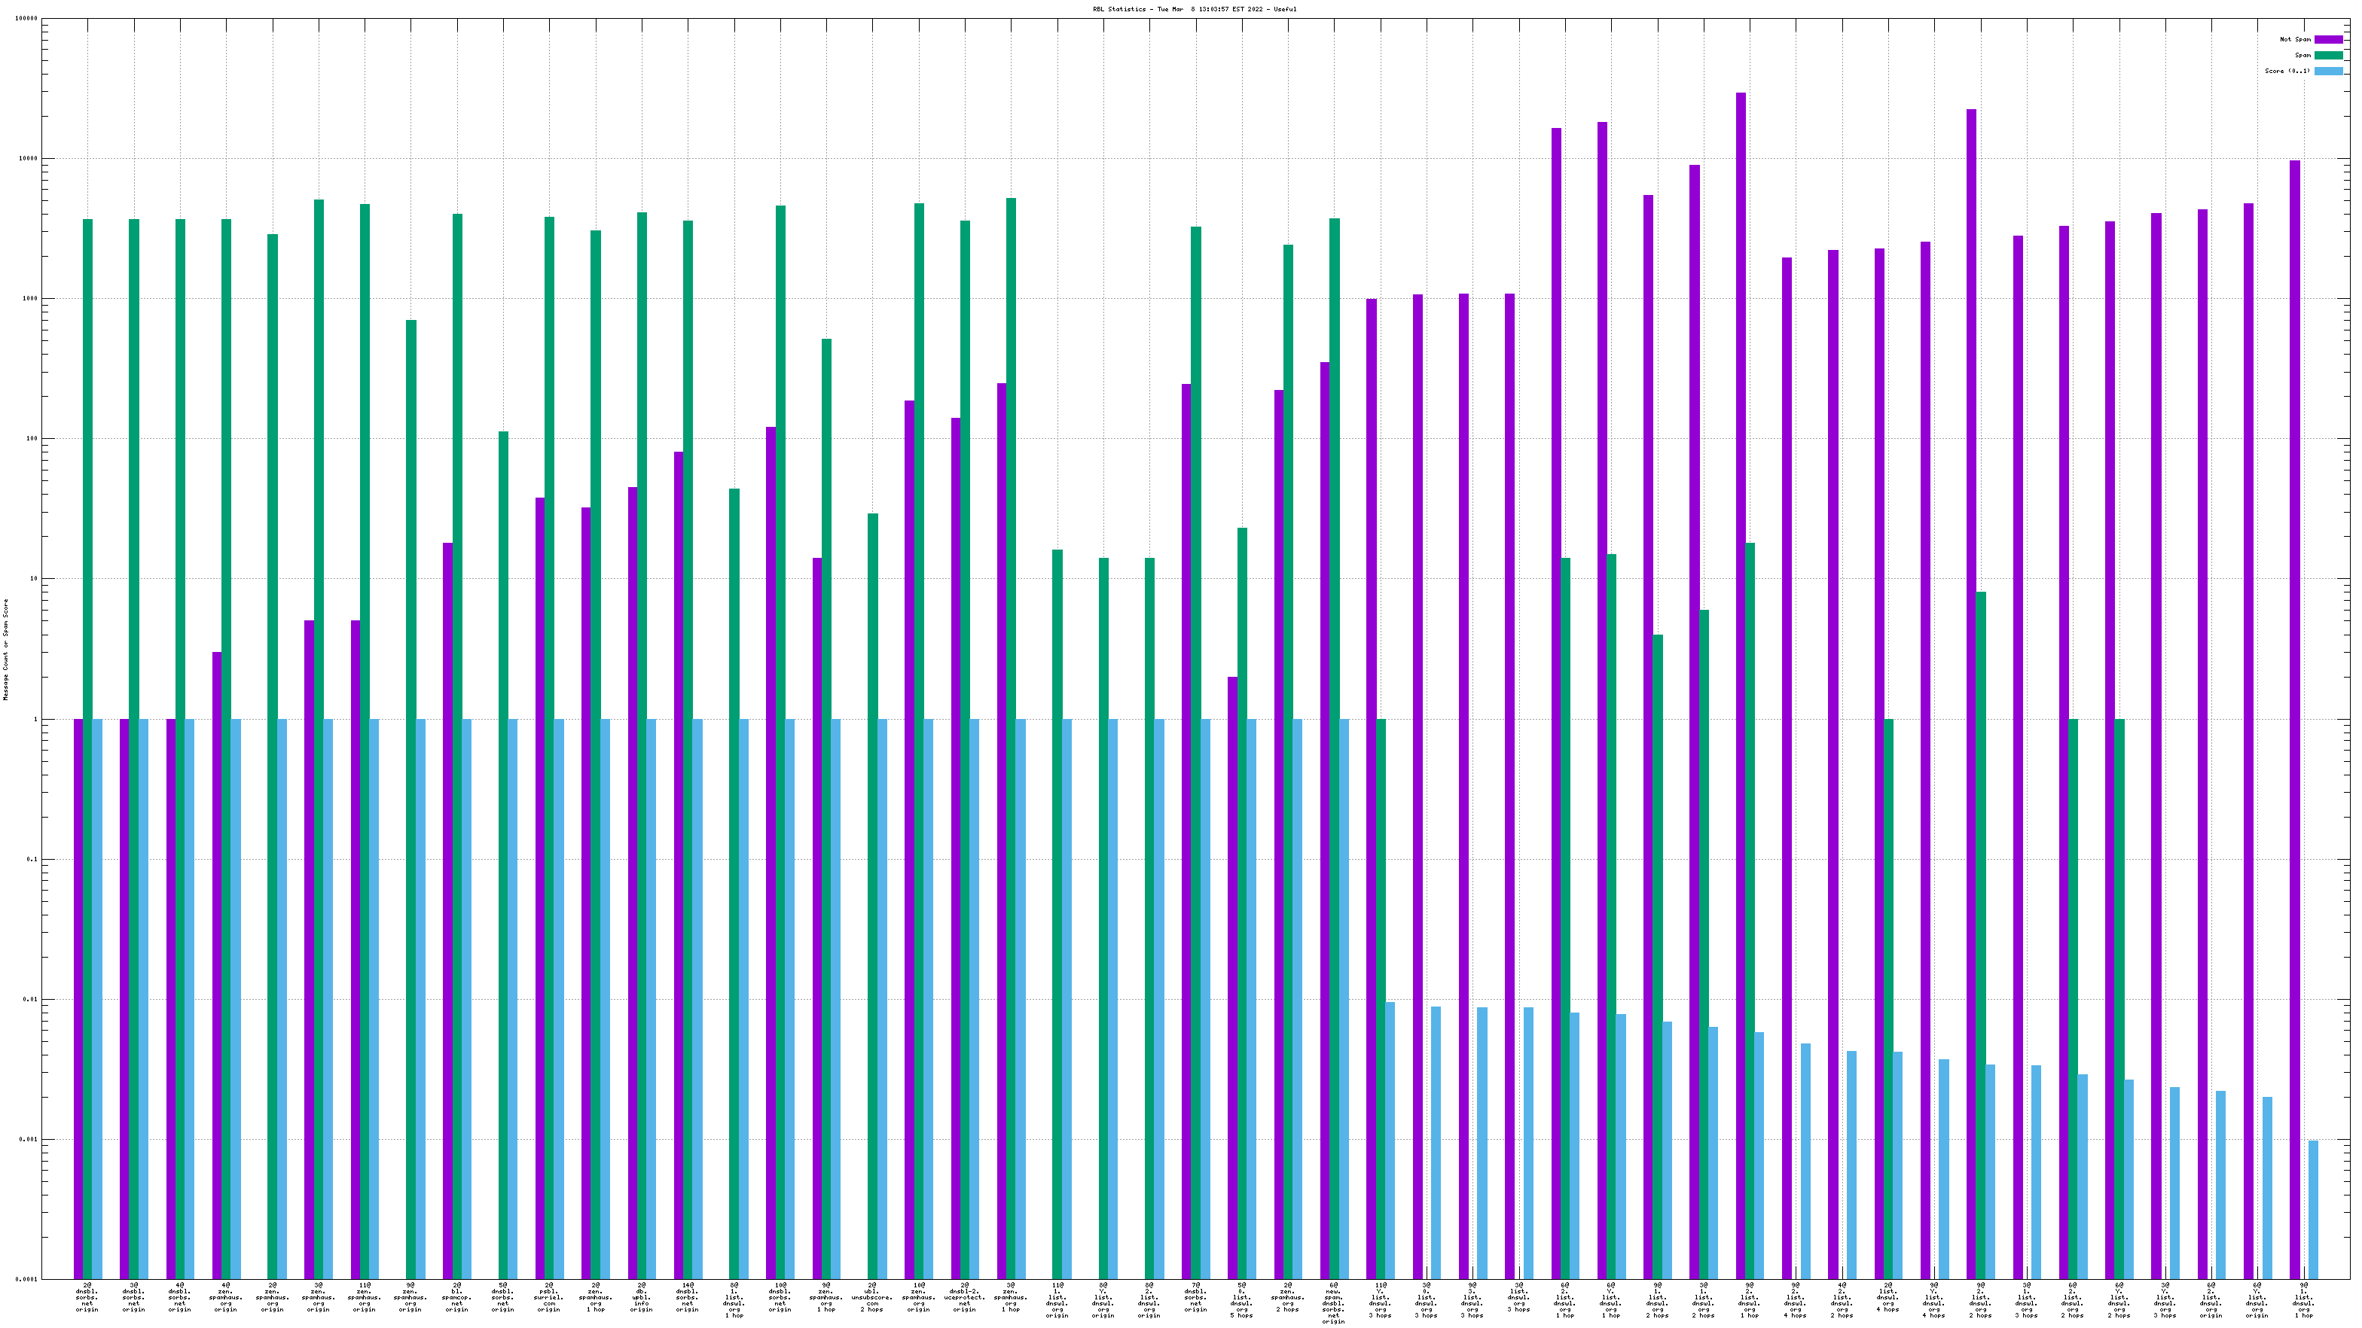Click the "Score (0..1)" legend text

pos(2287,71)
